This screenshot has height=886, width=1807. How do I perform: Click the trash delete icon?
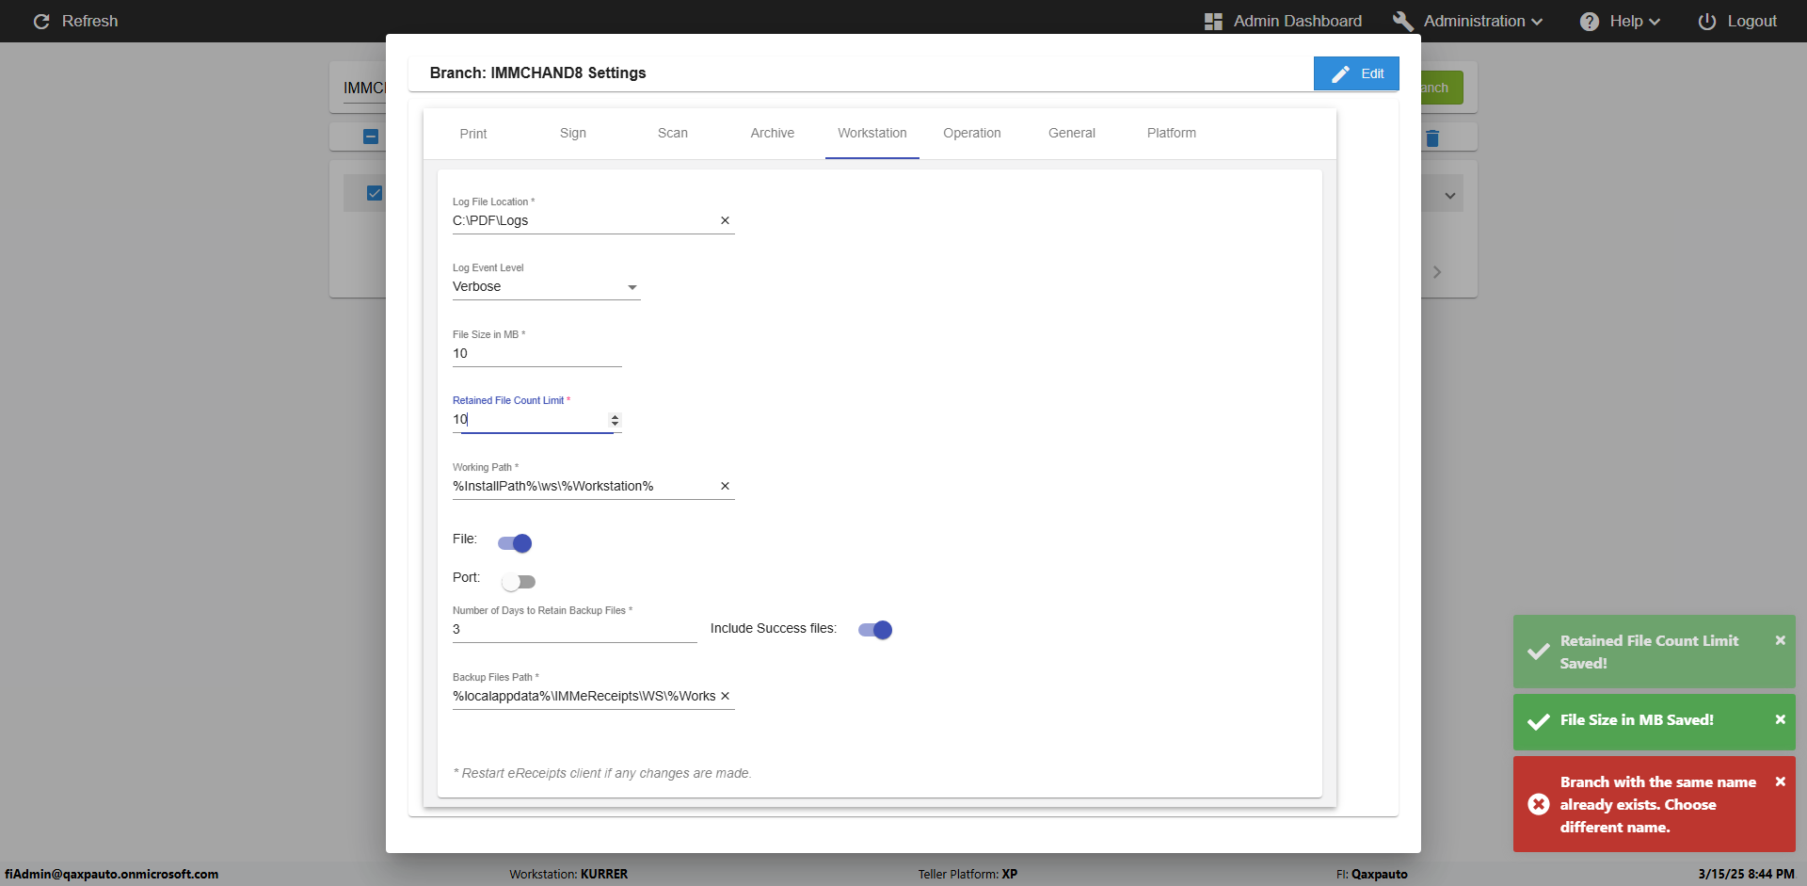point(1432,138)
